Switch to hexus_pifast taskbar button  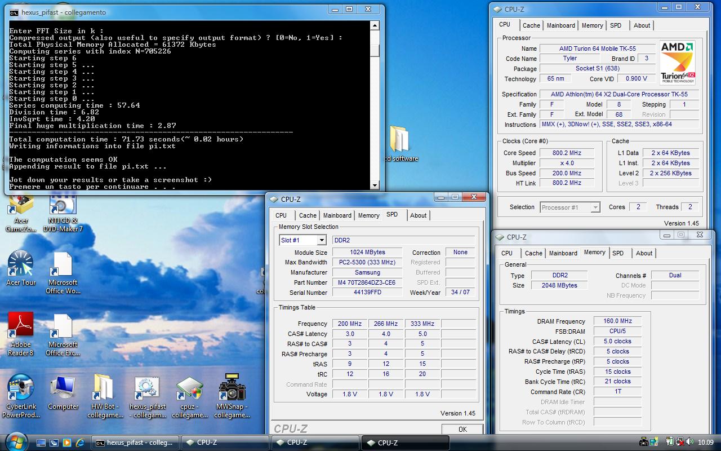tap(135, 443)
